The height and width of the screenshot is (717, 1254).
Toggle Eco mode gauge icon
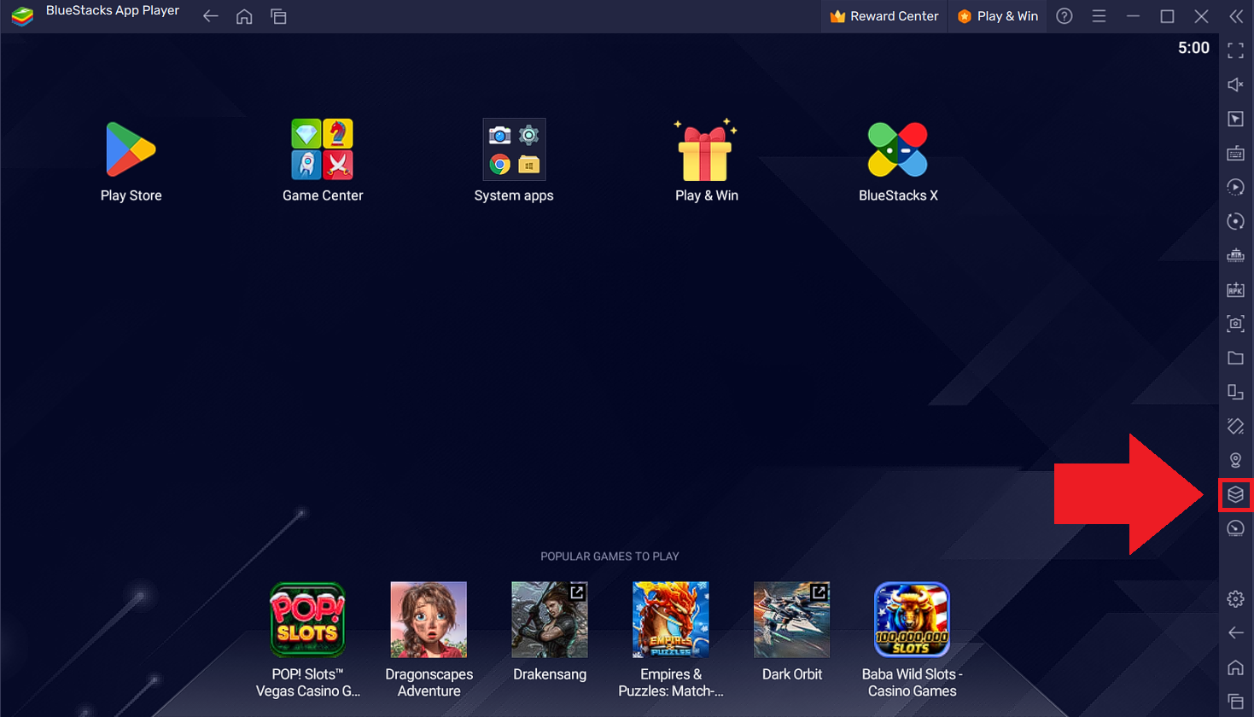point(1235,528)
